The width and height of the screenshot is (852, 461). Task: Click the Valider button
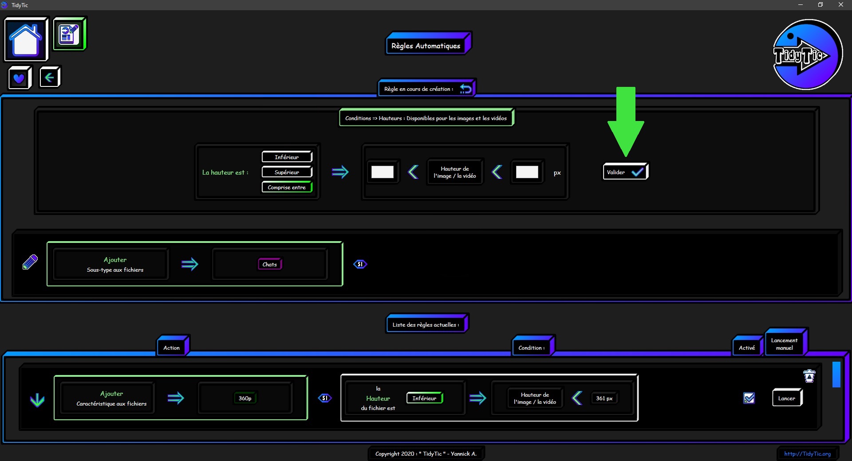(625, 172)
